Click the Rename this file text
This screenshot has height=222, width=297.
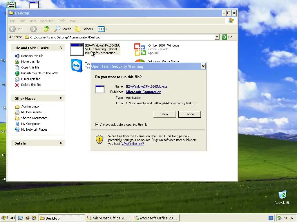click(x=32, y=56)
